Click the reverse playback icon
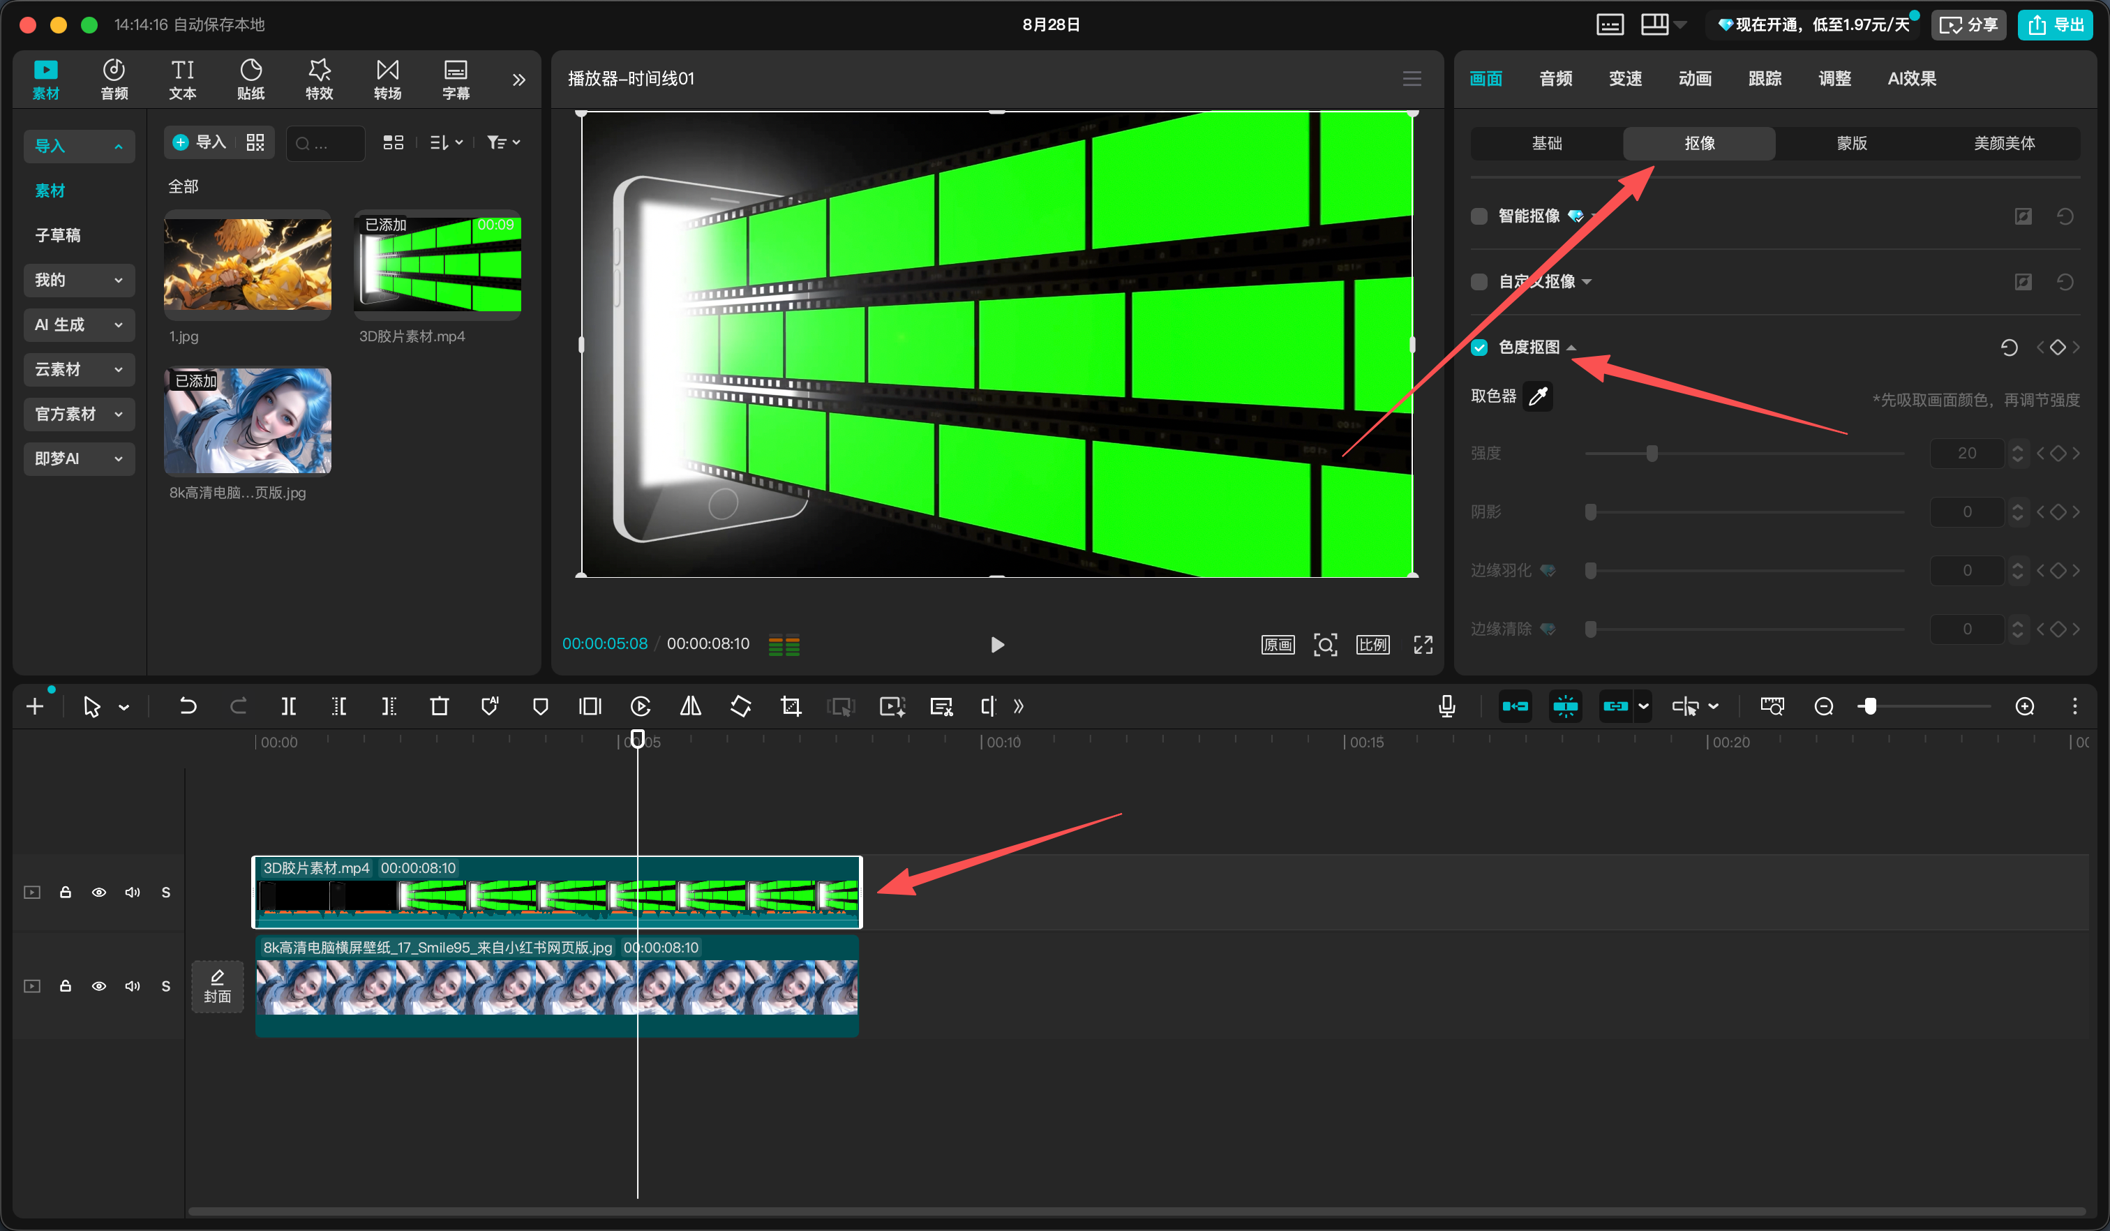 click(x=641, y=707)
